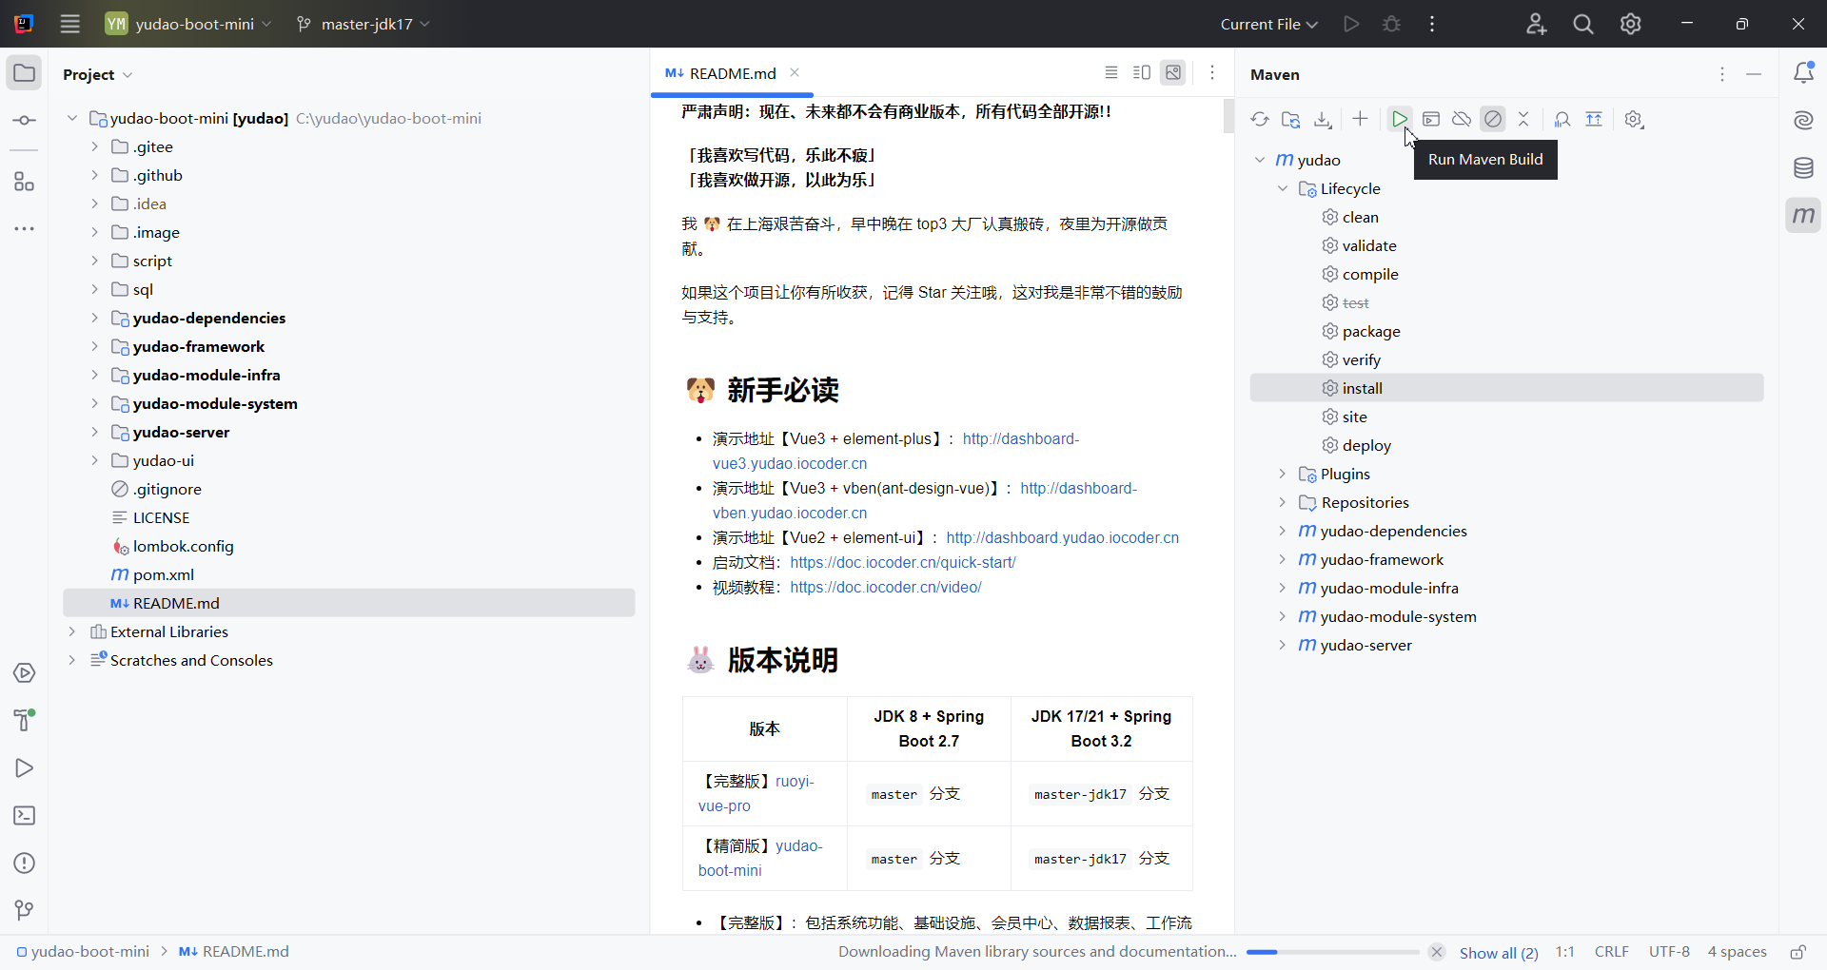The height and width of the screenshot is (970, 1827).
Task: Switch to preview-only mode
Action: pyautogui.click(x=1173, y=72)
